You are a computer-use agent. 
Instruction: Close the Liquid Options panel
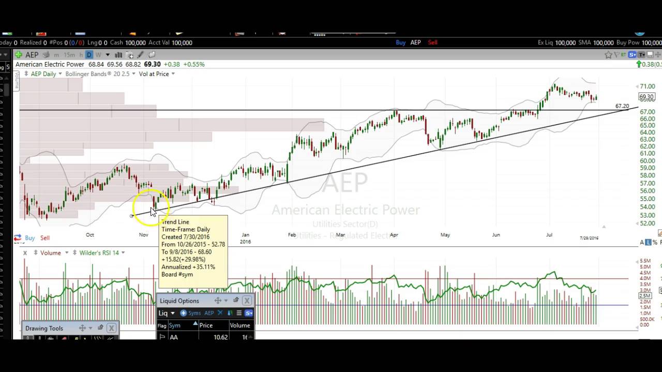click(x=247, y=300)
